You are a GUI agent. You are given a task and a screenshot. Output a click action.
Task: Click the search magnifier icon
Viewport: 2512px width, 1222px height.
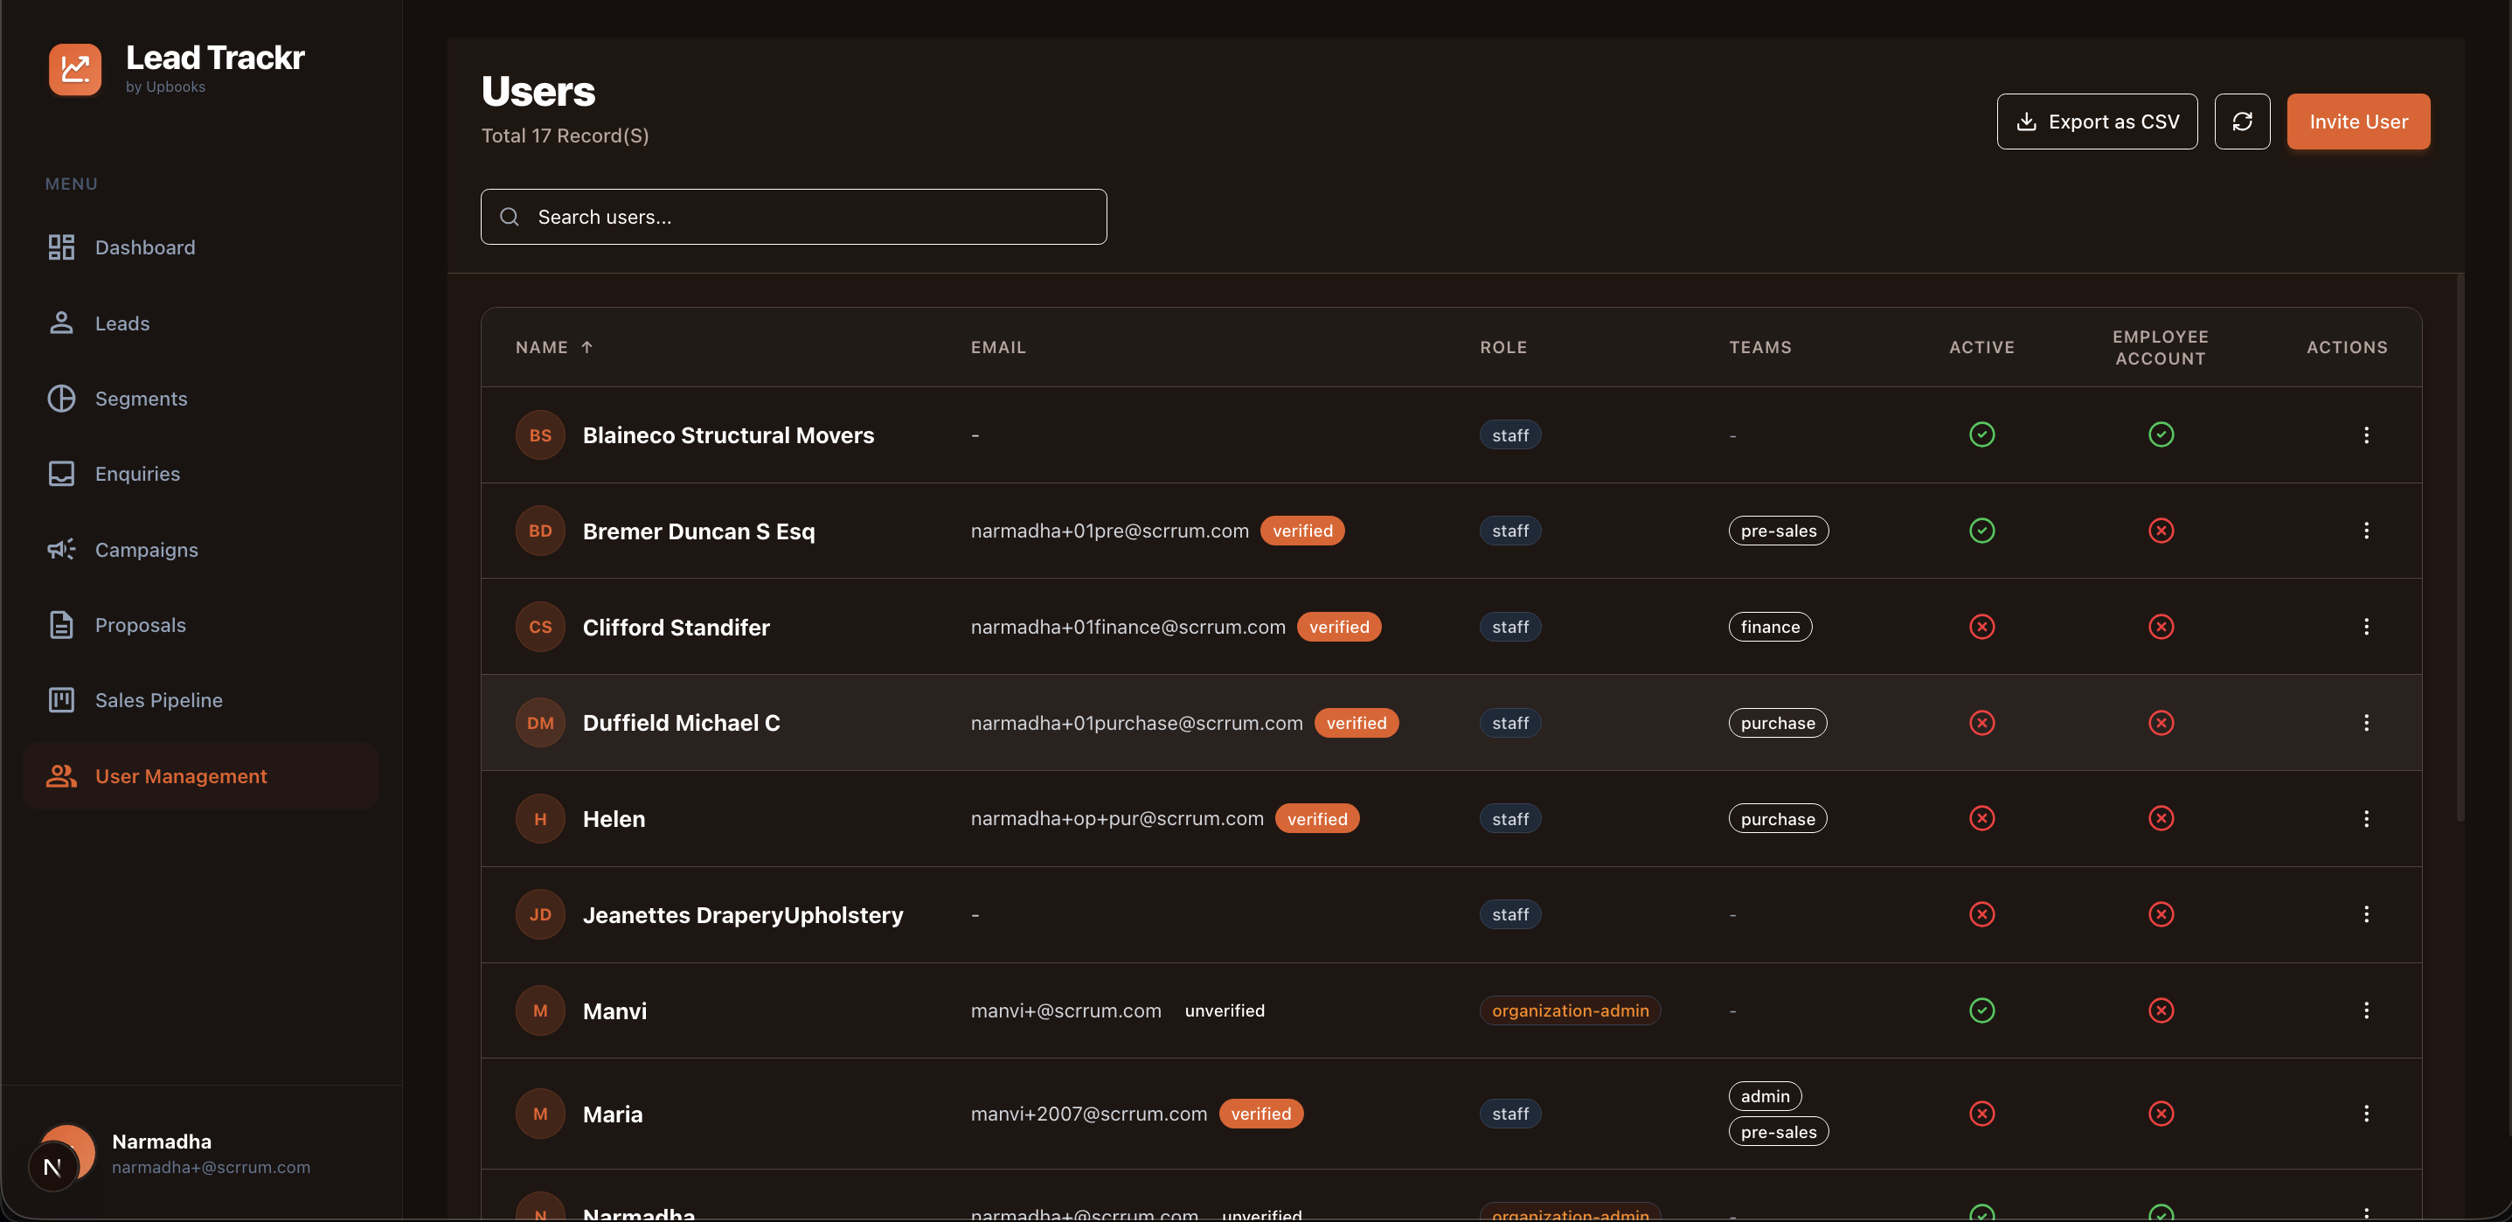(509, 217)
